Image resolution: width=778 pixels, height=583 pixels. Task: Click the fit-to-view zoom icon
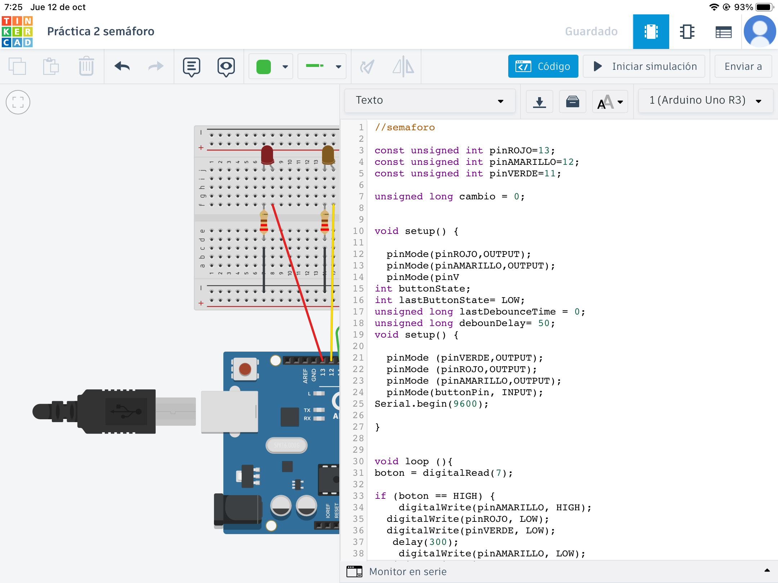click(x=18, y=102)
